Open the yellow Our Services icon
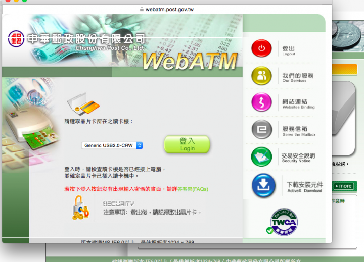This screenshot has height=262, width=364. [262, 76]
